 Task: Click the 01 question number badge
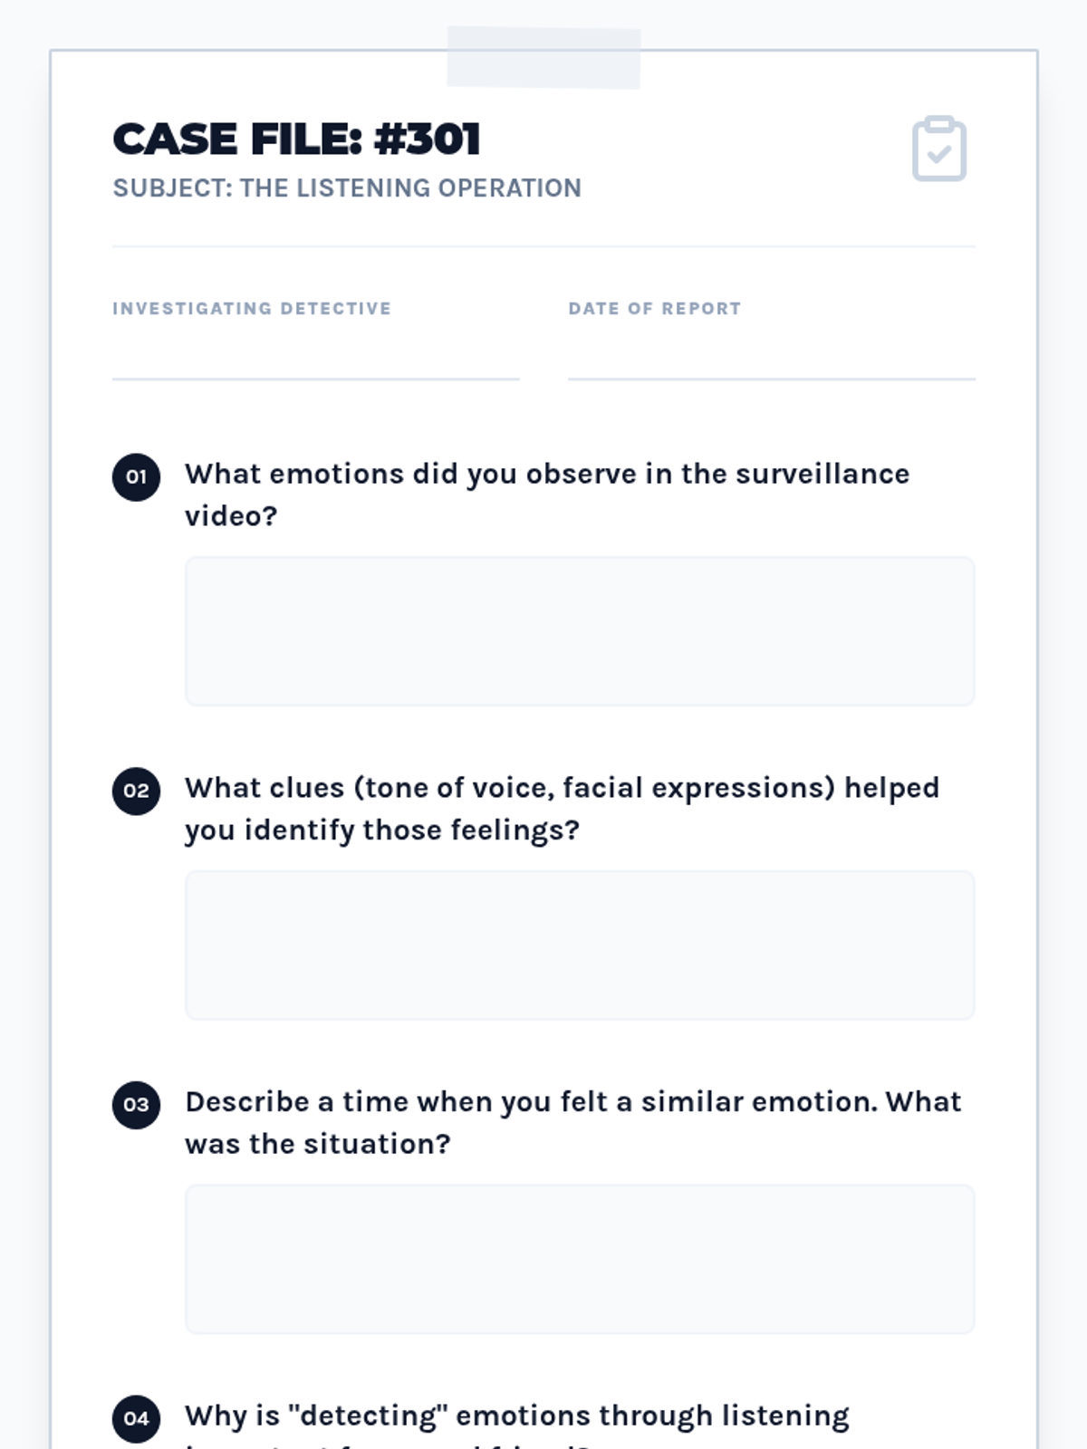click(136, 476)
